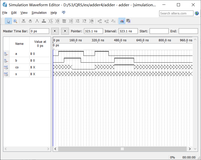Viewport: 201px width, 160px height.
Task: Click the 160.0 ns time ruler mark
Action: 75,40
